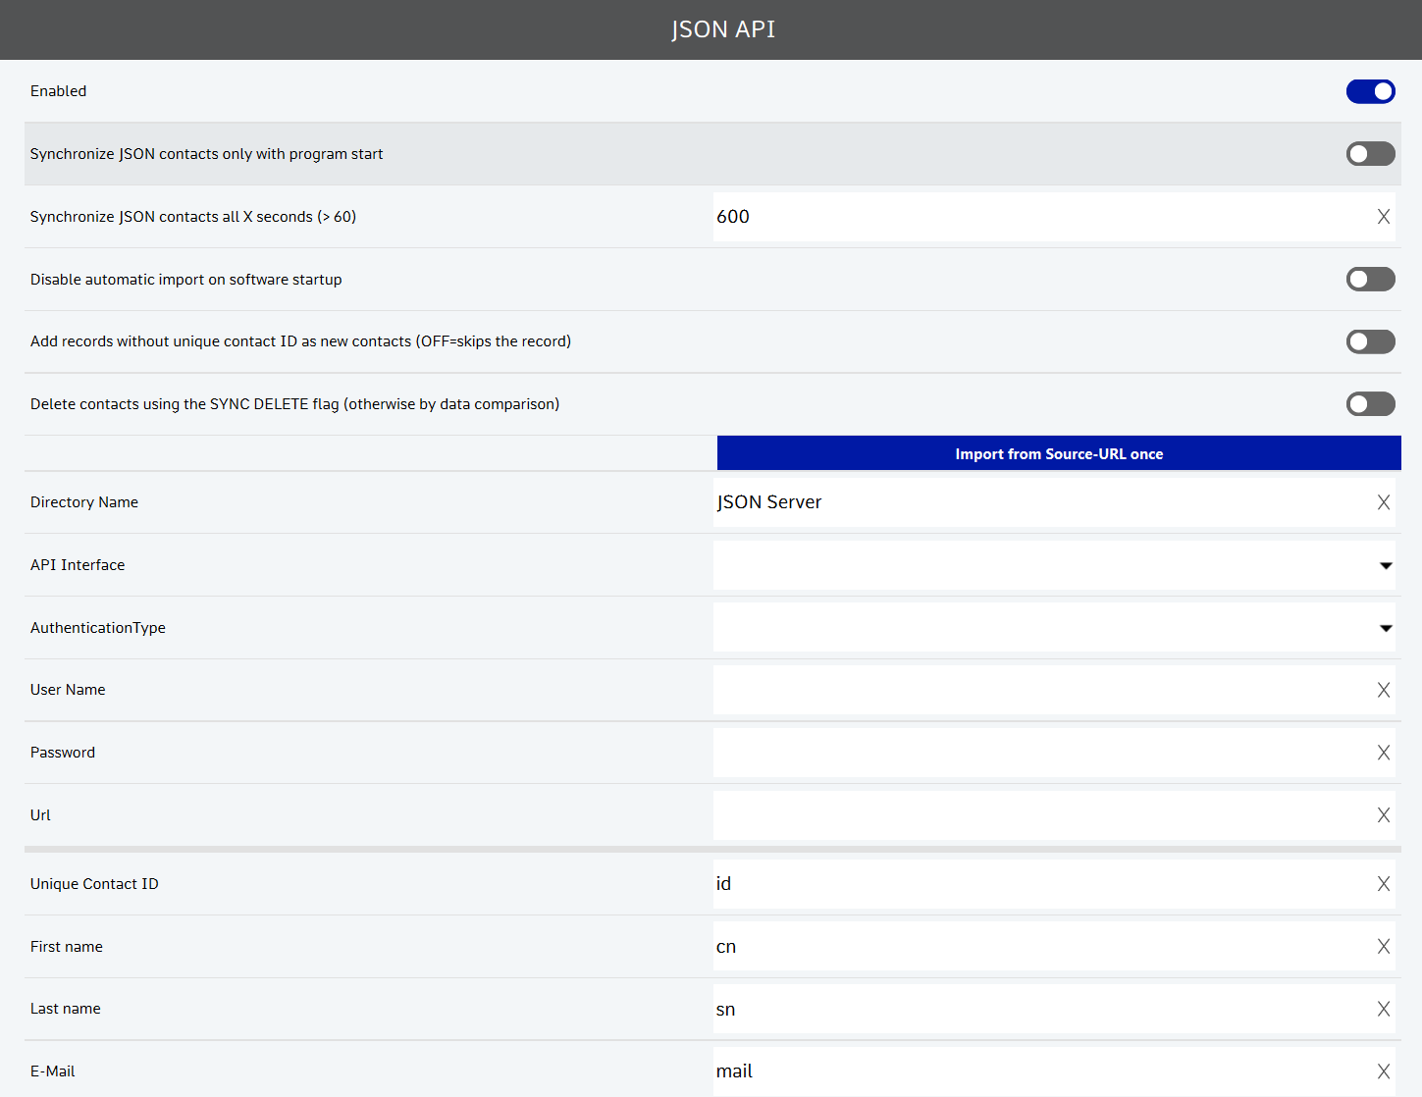Clear the Url field
The image size is (1422, 1097).
point(1383,815)
